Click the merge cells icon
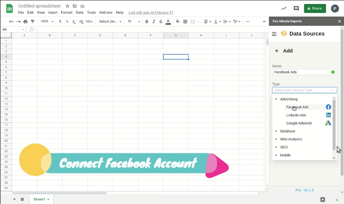344x204 pixels. pos(193,21)
